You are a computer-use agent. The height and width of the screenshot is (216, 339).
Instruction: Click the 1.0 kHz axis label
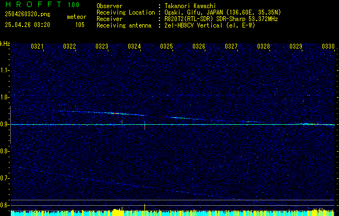point(4,97)
